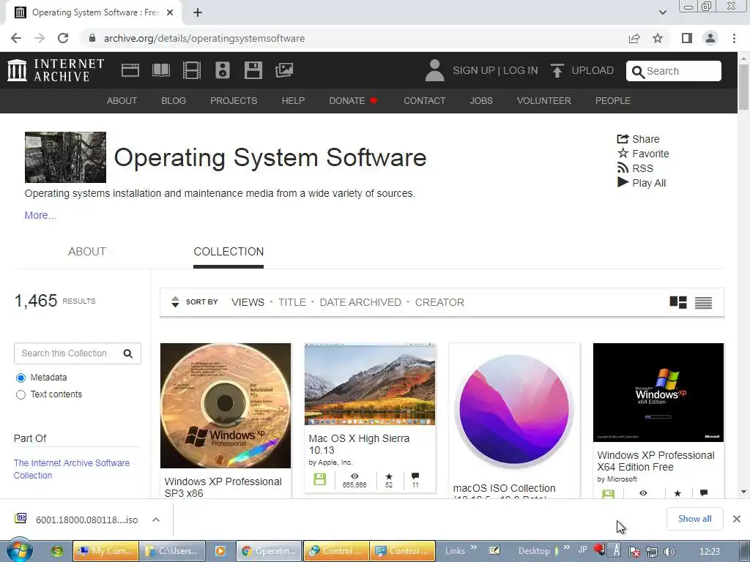
Task: Click the user avatar icon beside Sign Up
Action: coord(434,70)
